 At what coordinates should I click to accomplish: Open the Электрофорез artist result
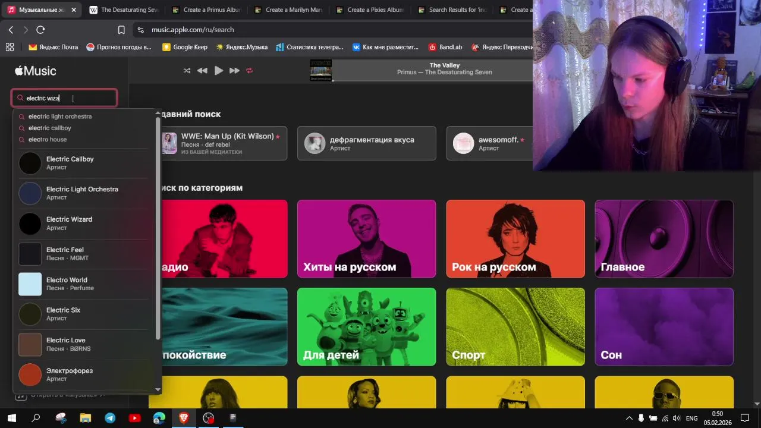point(83,374)
